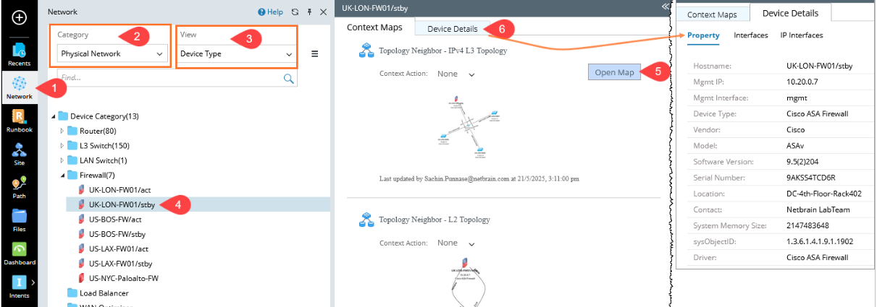
Task: Expand the L3 Switch(150) node
Action: 62,145
